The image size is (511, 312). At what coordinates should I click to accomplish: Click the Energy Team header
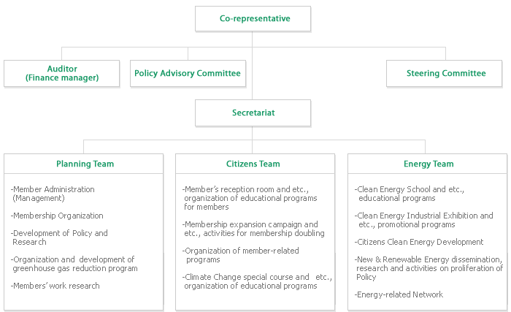[x=428, y=164]
